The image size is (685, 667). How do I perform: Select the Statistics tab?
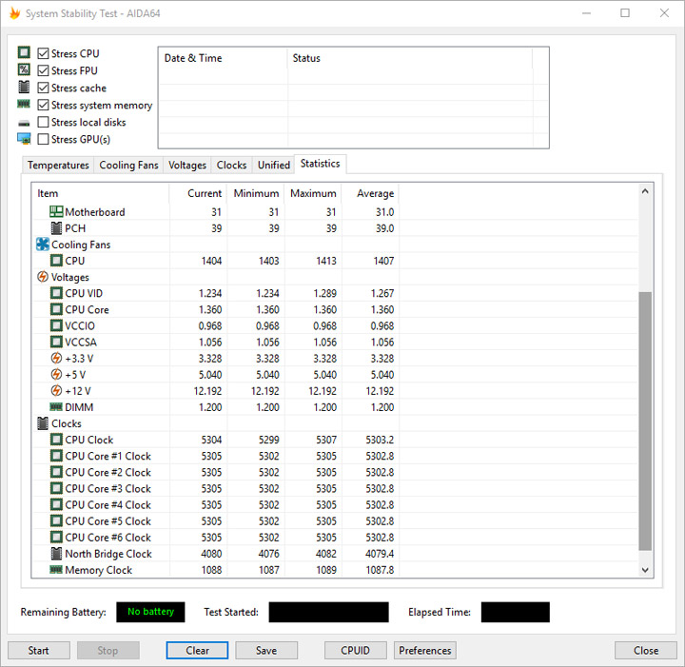coord(321,164)
